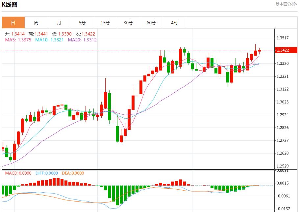The image size is (299, 212).
Task: Switch to the 月 monthly tab
Action: coord(59,23)
